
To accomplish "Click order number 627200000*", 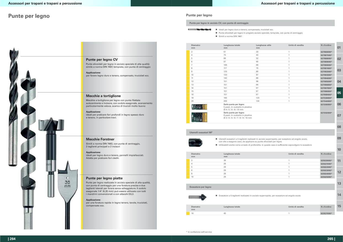I will click(x=326, y=105).
